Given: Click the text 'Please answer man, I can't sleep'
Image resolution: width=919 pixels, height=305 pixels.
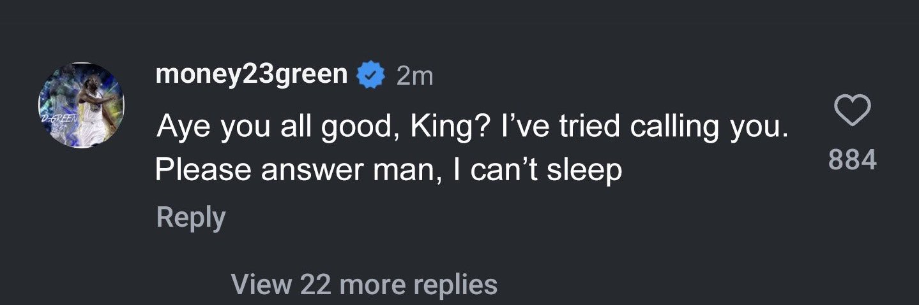Looking at the screenshot, I should pos(389,170).
